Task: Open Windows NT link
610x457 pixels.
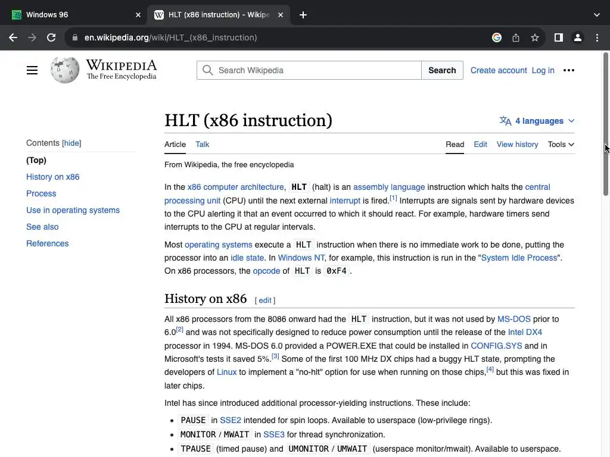Action: pyautogui.click(x=301, y=258)
